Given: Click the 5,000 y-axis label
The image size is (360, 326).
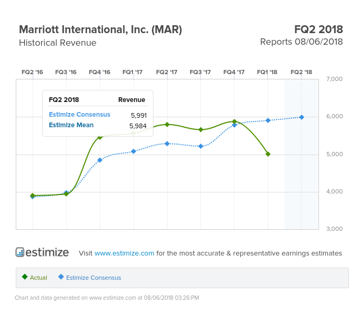Looking at the screenshot, I should tap(335, 154).
